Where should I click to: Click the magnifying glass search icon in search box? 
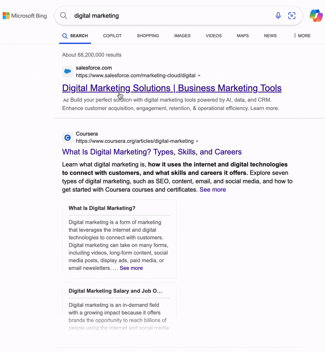pos(63,16)
